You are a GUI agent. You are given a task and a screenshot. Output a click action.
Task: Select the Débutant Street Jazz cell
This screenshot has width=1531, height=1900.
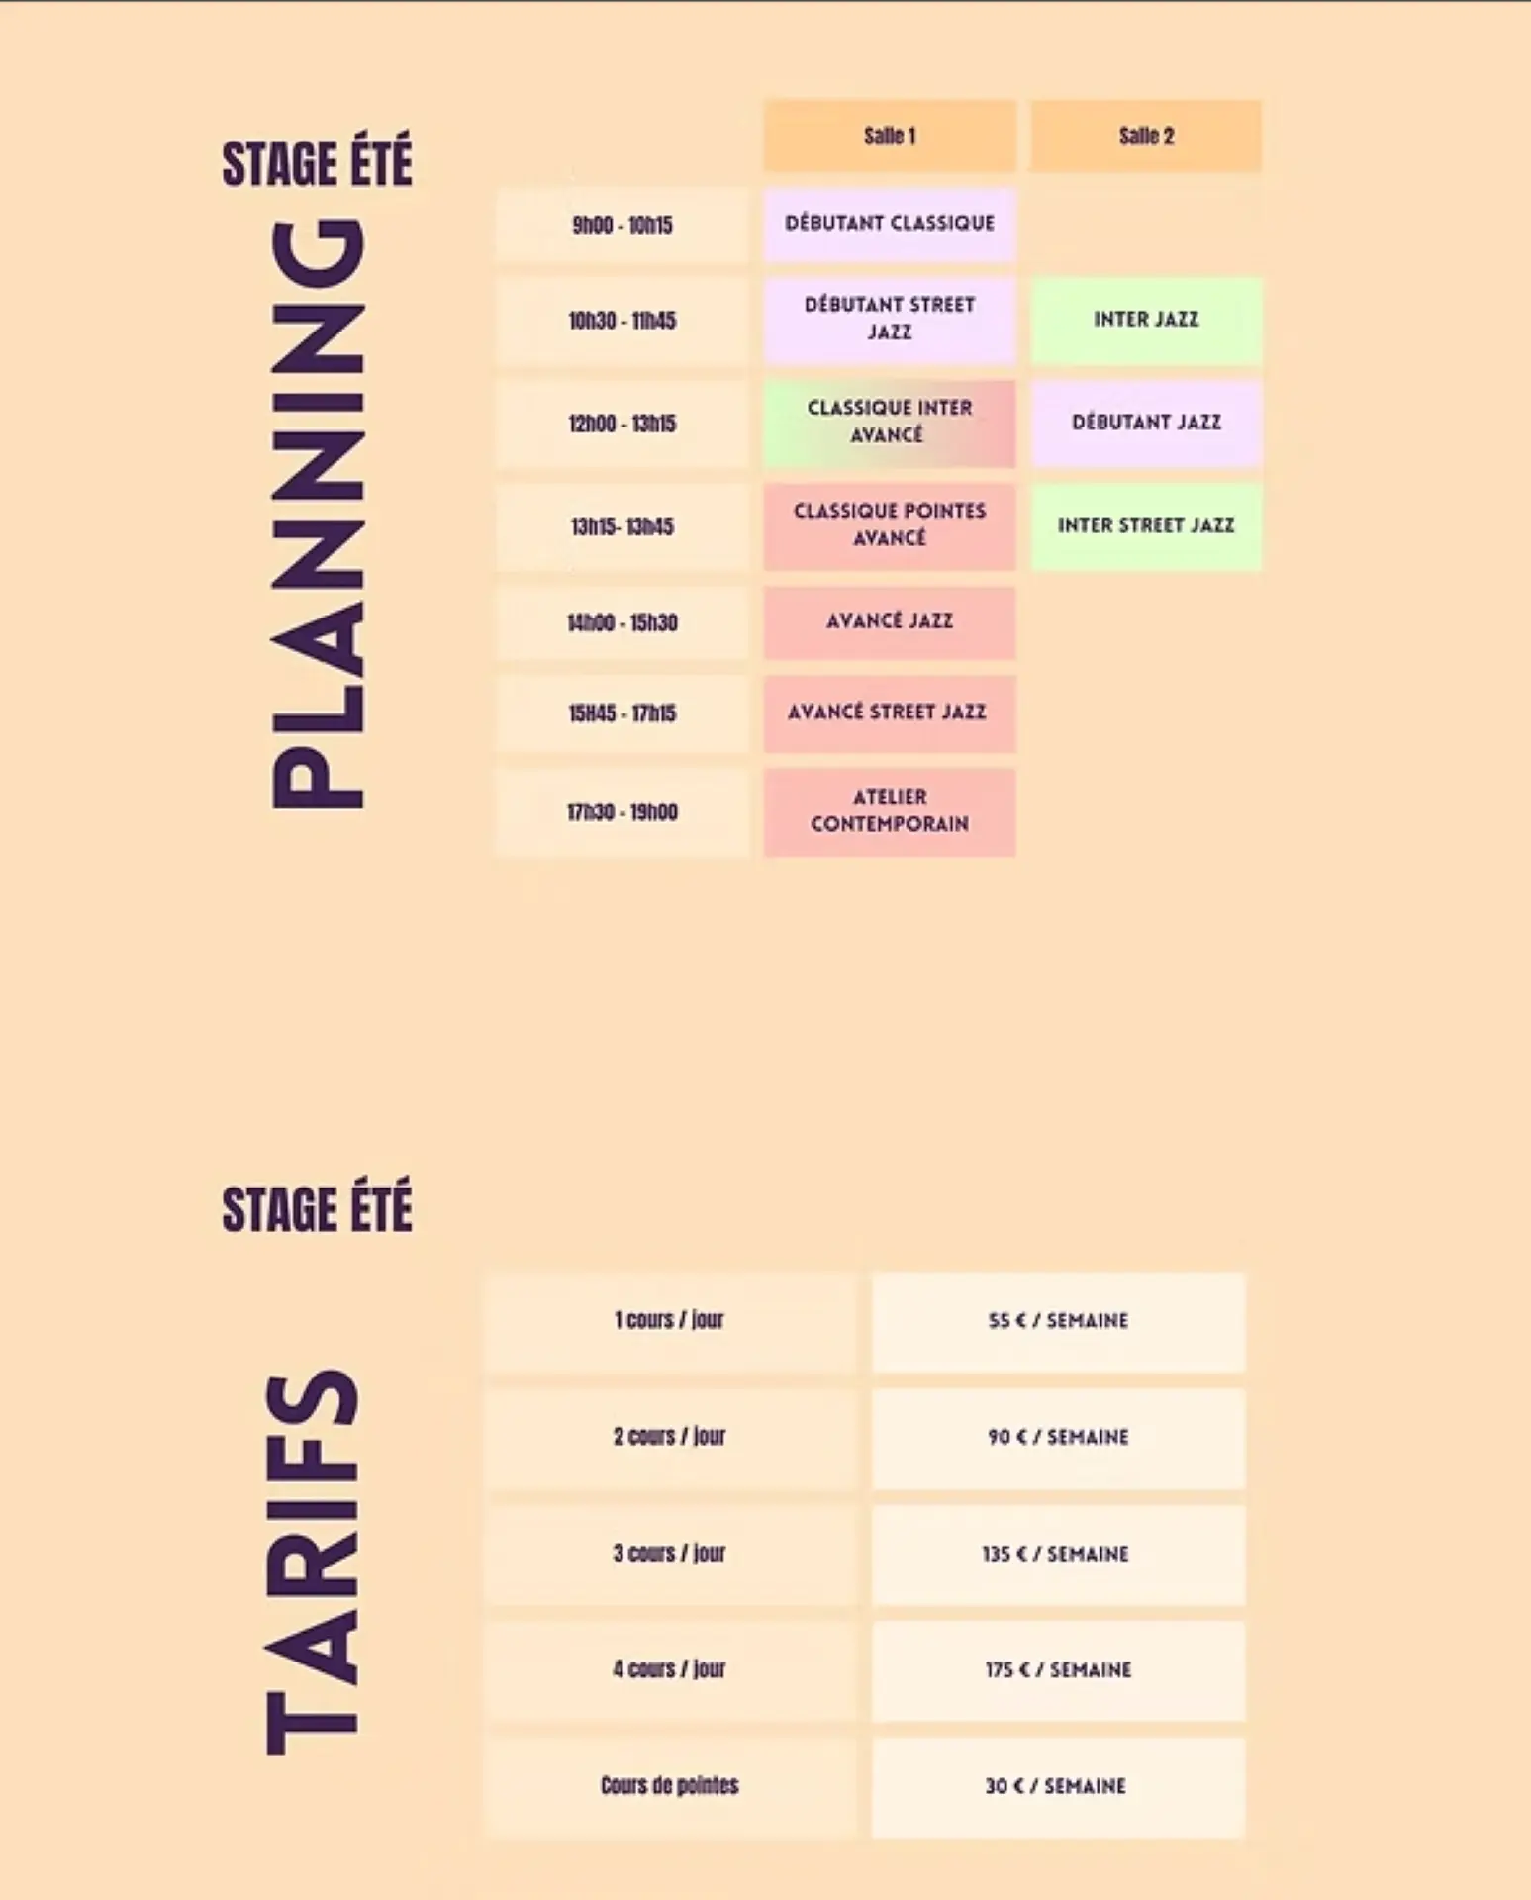pyautogui.click(x=889, y=321)
